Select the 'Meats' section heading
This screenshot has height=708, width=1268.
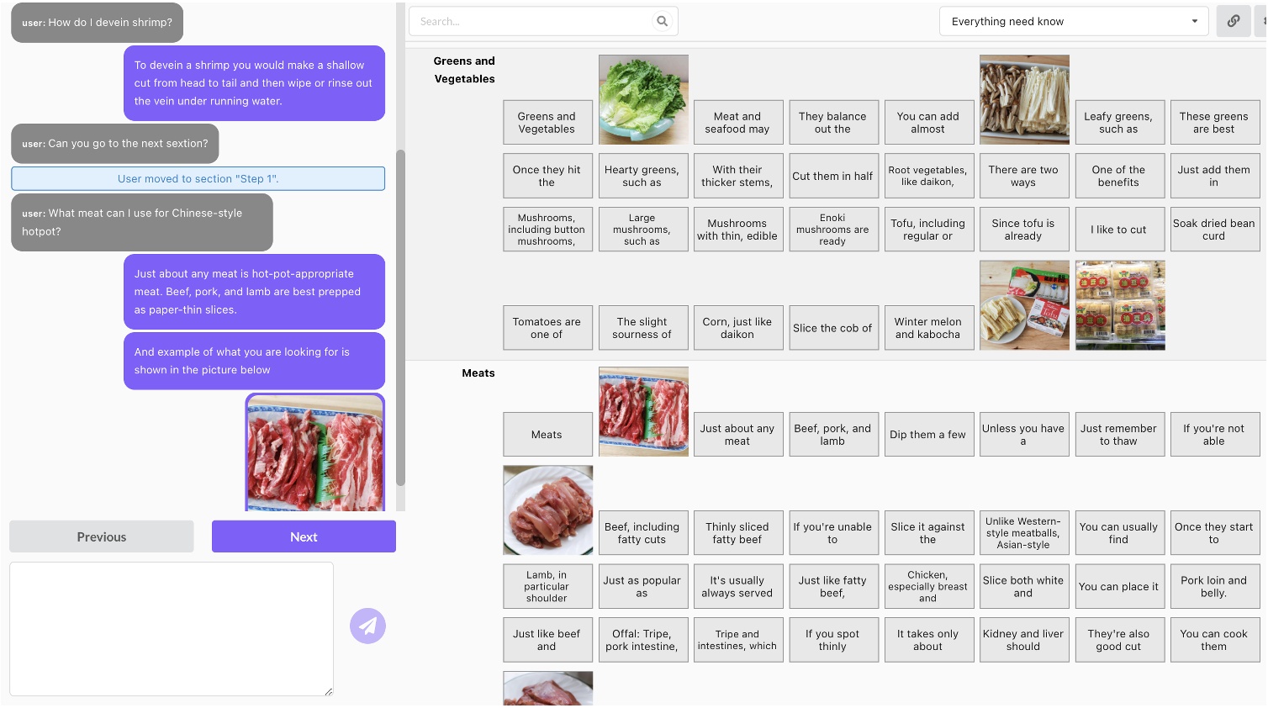tap(478, 372)
